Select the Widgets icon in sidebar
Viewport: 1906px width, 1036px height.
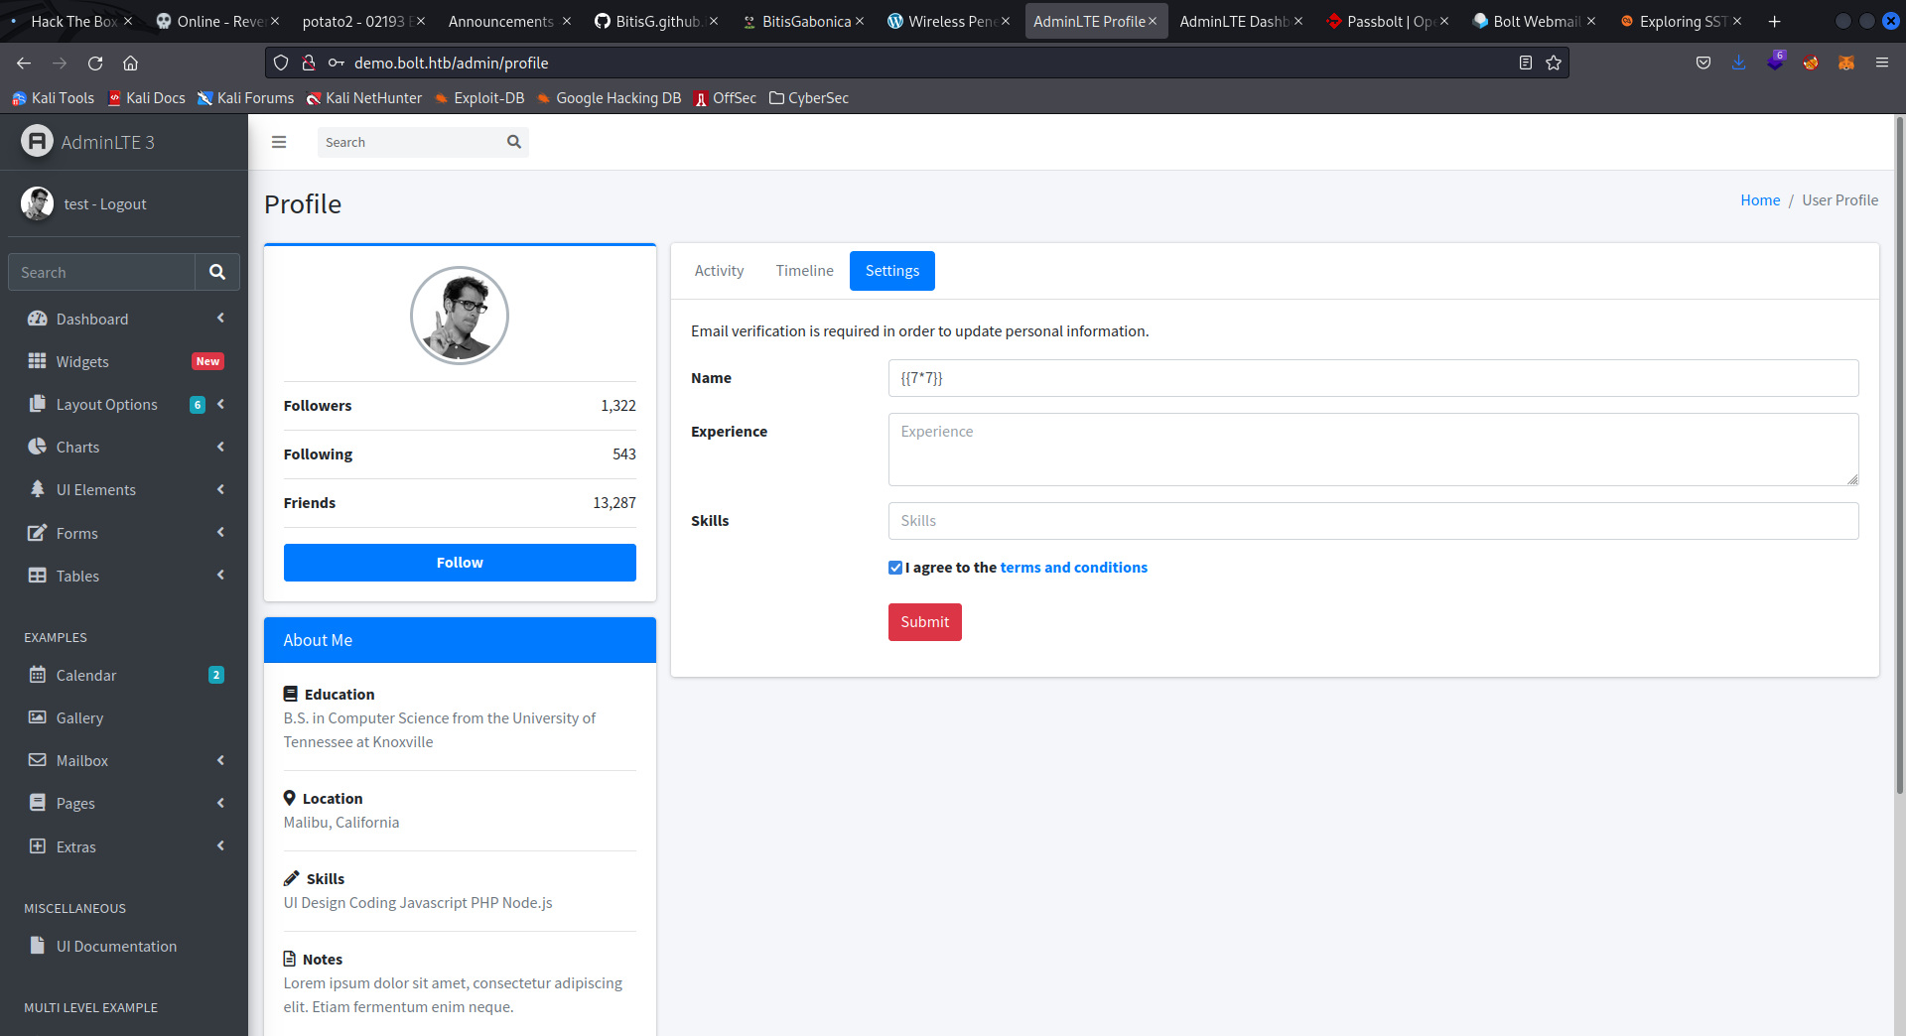38,361
